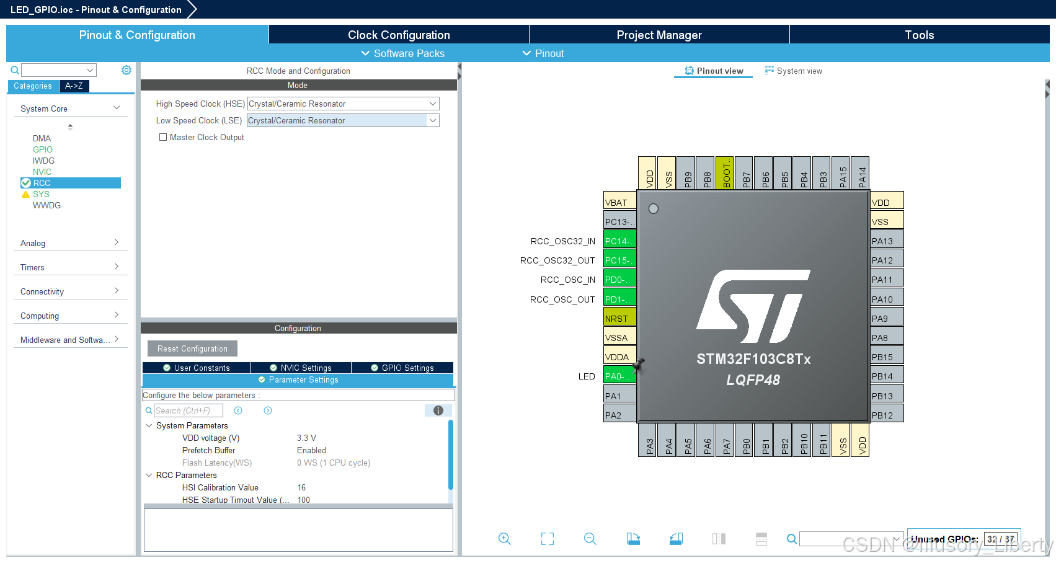Go to previous parameter search result
Image resolution: width=1056 pixels, height=563 pixels.
[238, 410]
